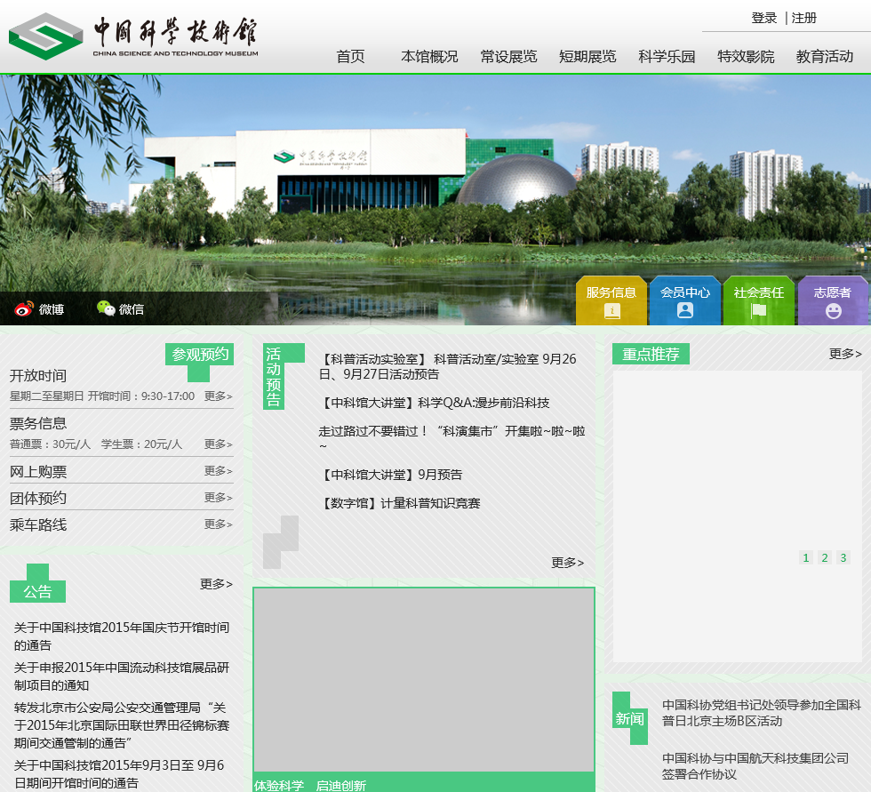Open 特效影院 menu item
Image resolution: width=871 pixels, height=792 pixels.
pyautogui.click(x=746, y=57)
